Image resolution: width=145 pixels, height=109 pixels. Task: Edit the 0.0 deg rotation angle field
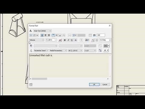[104, 40]
